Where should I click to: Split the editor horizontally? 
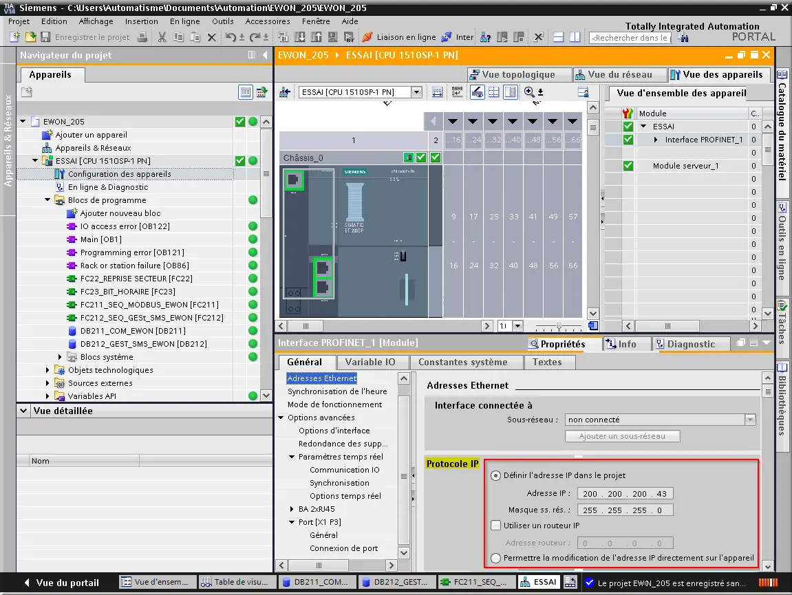(558, 37)
